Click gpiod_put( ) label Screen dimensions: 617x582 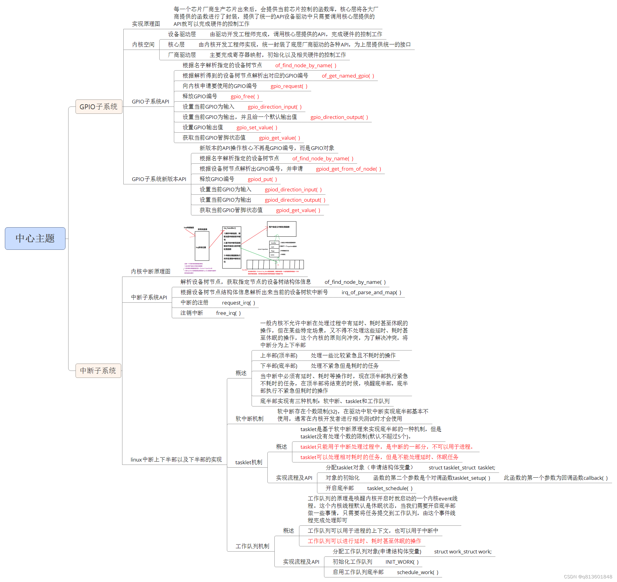262,179
